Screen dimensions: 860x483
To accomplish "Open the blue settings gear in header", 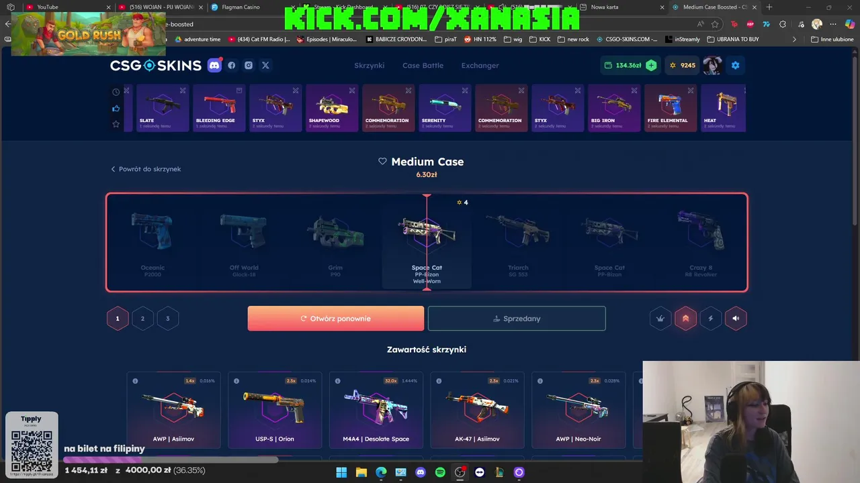I will (735, 65).
